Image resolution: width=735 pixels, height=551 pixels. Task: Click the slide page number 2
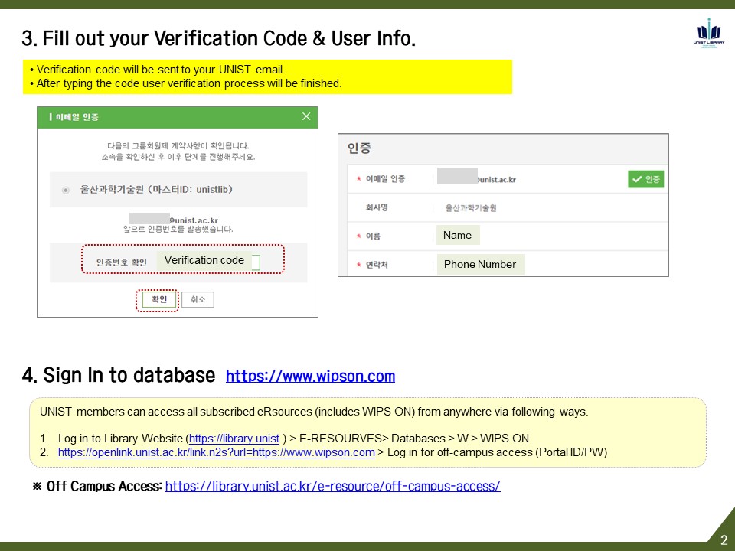point(724,540)
